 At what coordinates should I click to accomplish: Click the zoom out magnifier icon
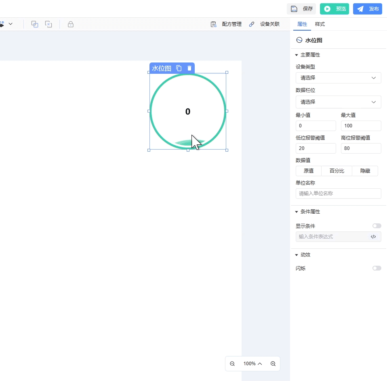pyautogui.click(x=232, y=364)
